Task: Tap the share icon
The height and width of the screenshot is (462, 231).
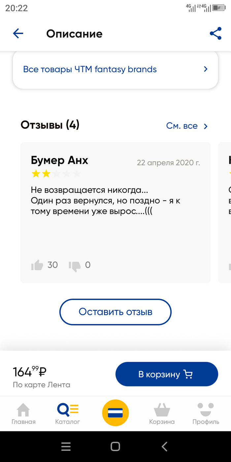Action: [x=215, y=33]
